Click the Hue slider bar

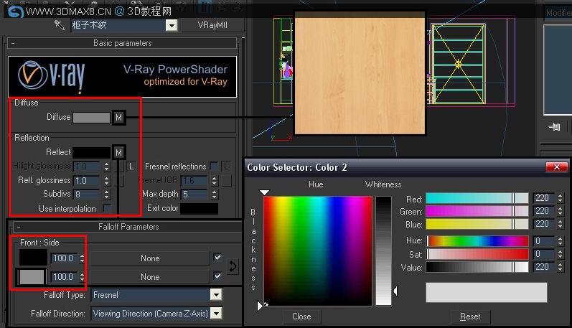(477, 241)
